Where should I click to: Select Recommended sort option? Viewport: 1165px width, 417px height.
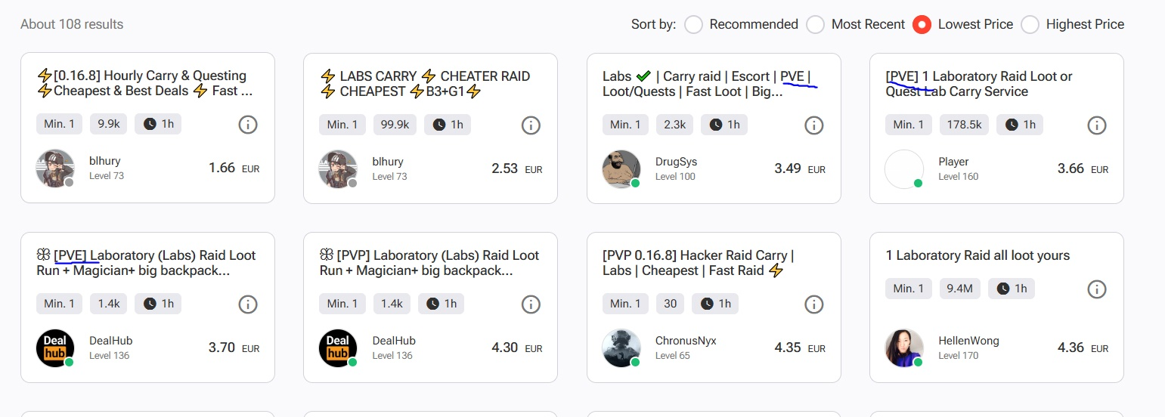pos(693,25)
